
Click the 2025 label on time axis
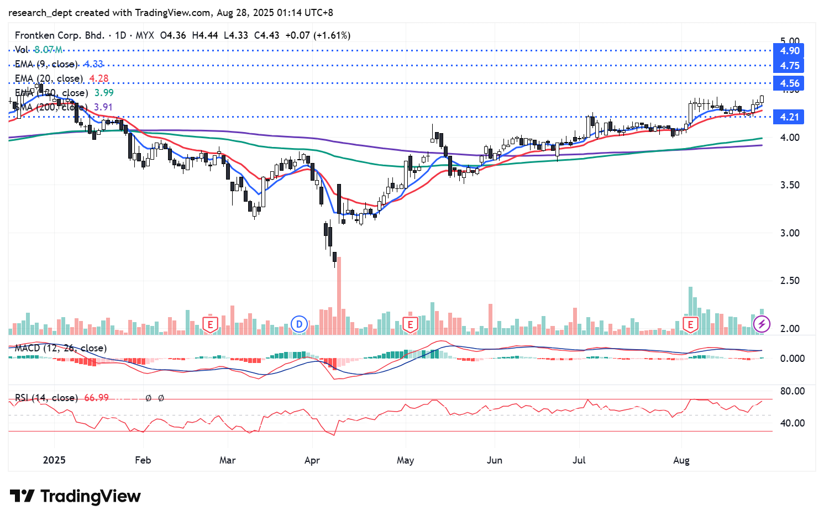(x=54, y=460)
